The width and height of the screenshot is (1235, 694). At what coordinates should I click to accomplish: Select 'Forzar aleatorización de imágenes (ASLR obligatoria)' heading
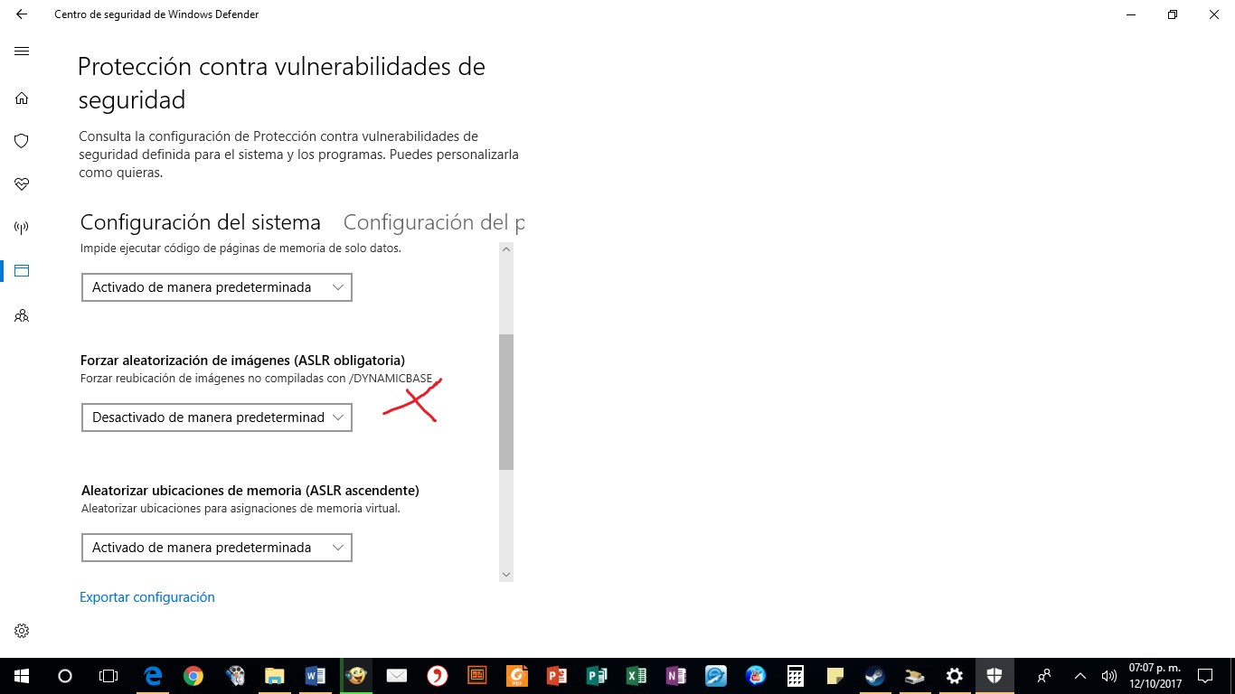[x=242, y=361]
